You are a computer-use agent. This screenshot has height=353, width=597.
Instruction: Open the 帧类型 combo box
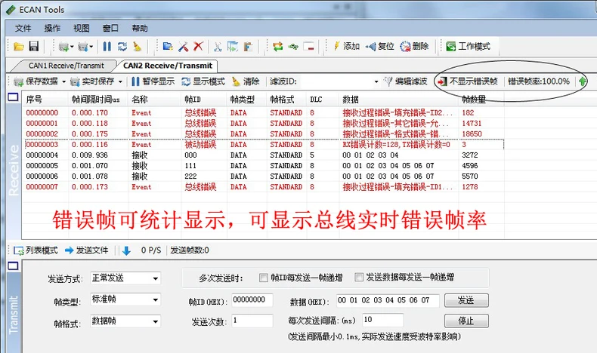point(125,299)
